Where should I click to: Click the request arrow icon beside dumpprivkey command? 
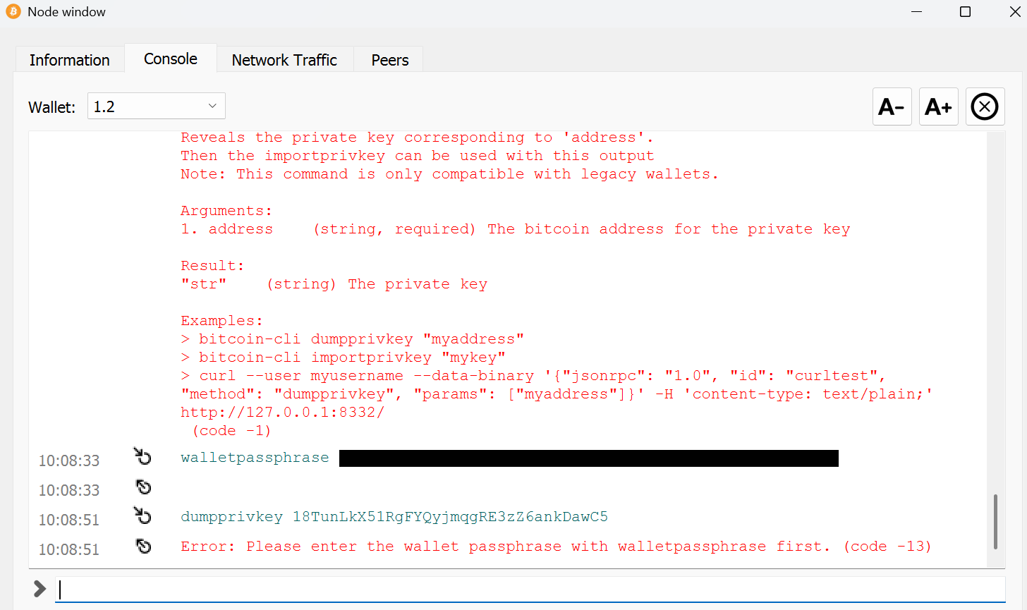(x=143, y=517)
